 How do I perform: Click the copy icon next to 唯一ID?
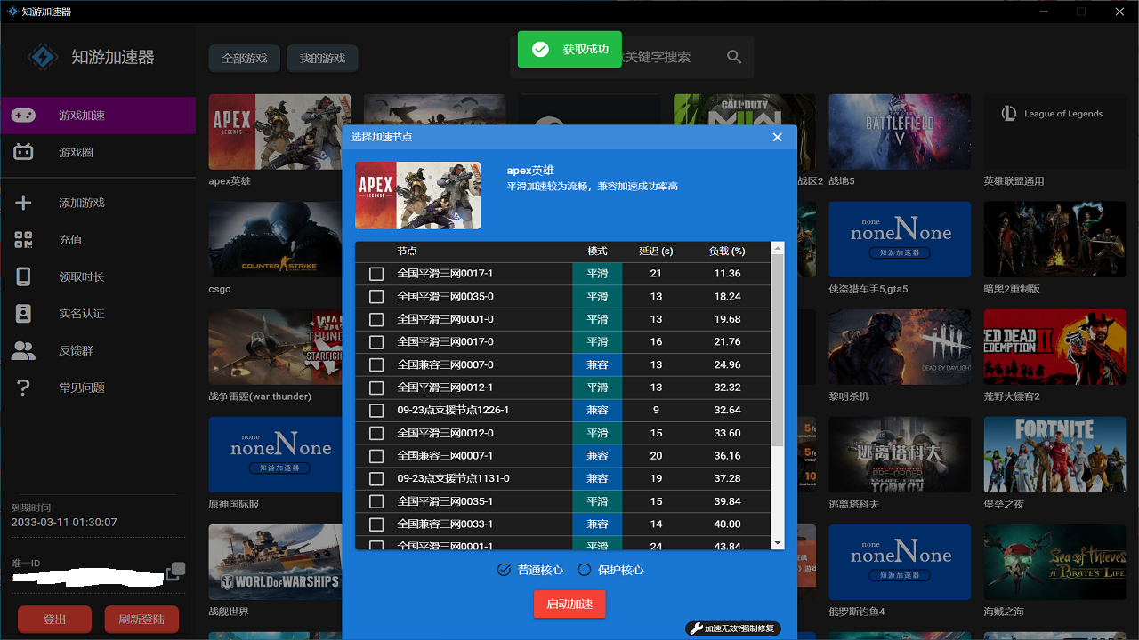click(x=176, y=571)
